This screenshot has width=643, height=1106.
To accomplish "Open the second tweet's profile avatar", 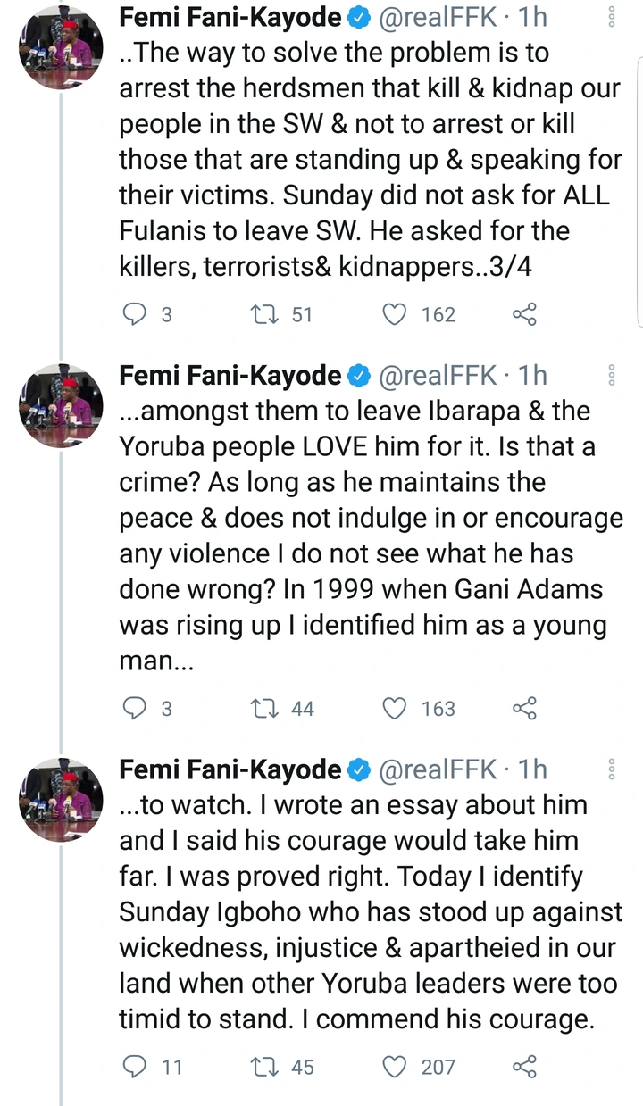I will [x=61, y=406].
